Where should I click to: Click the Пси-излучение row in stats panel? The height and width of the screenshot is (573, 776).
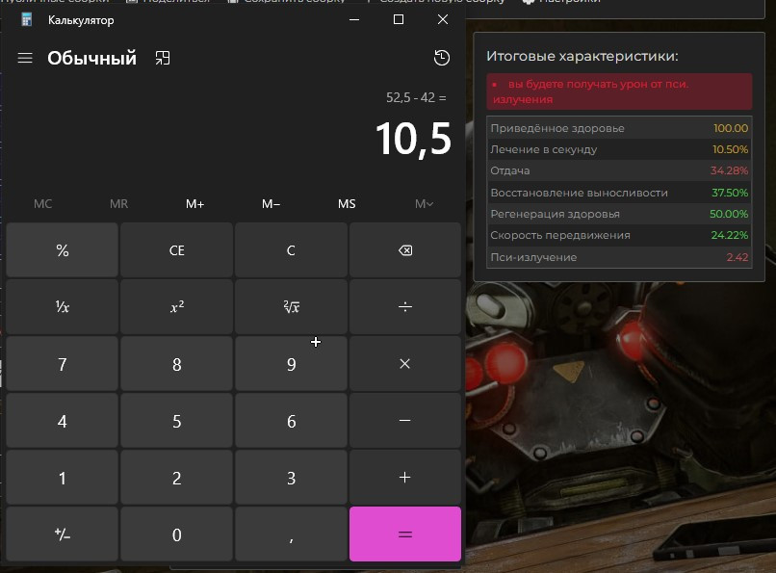(618, 257)
